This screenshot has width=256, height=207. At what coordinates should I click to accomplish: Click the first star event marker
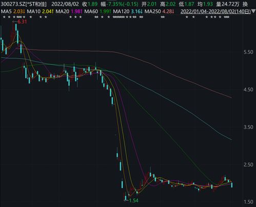point(4,17)
